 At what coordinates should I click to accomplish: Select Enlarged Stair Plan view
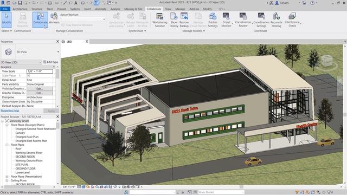pos(27,137)
